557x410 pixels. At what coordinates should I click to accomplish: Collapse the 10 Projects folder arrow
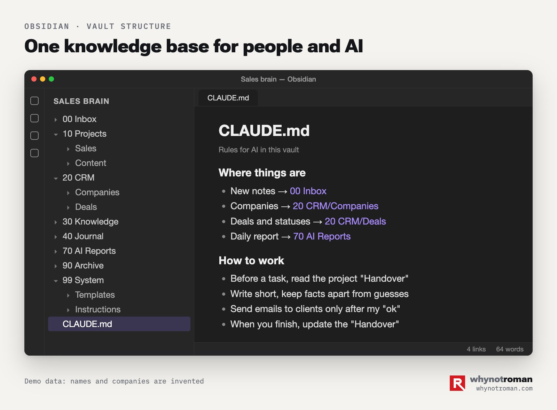pyautogui.click(x=56, y=134)
